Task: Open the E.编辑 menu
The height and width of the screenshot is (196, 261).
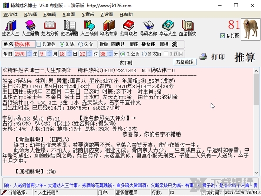Action: click(x=50, y=15)
